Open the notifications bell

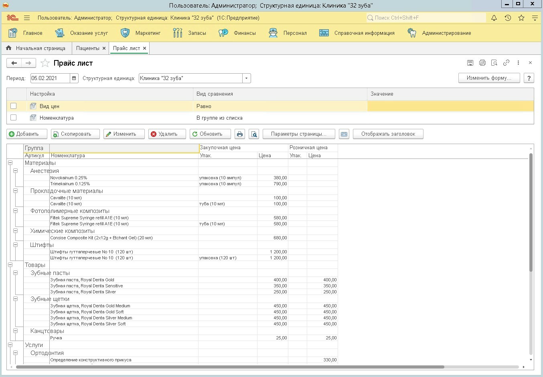point(494,18)
